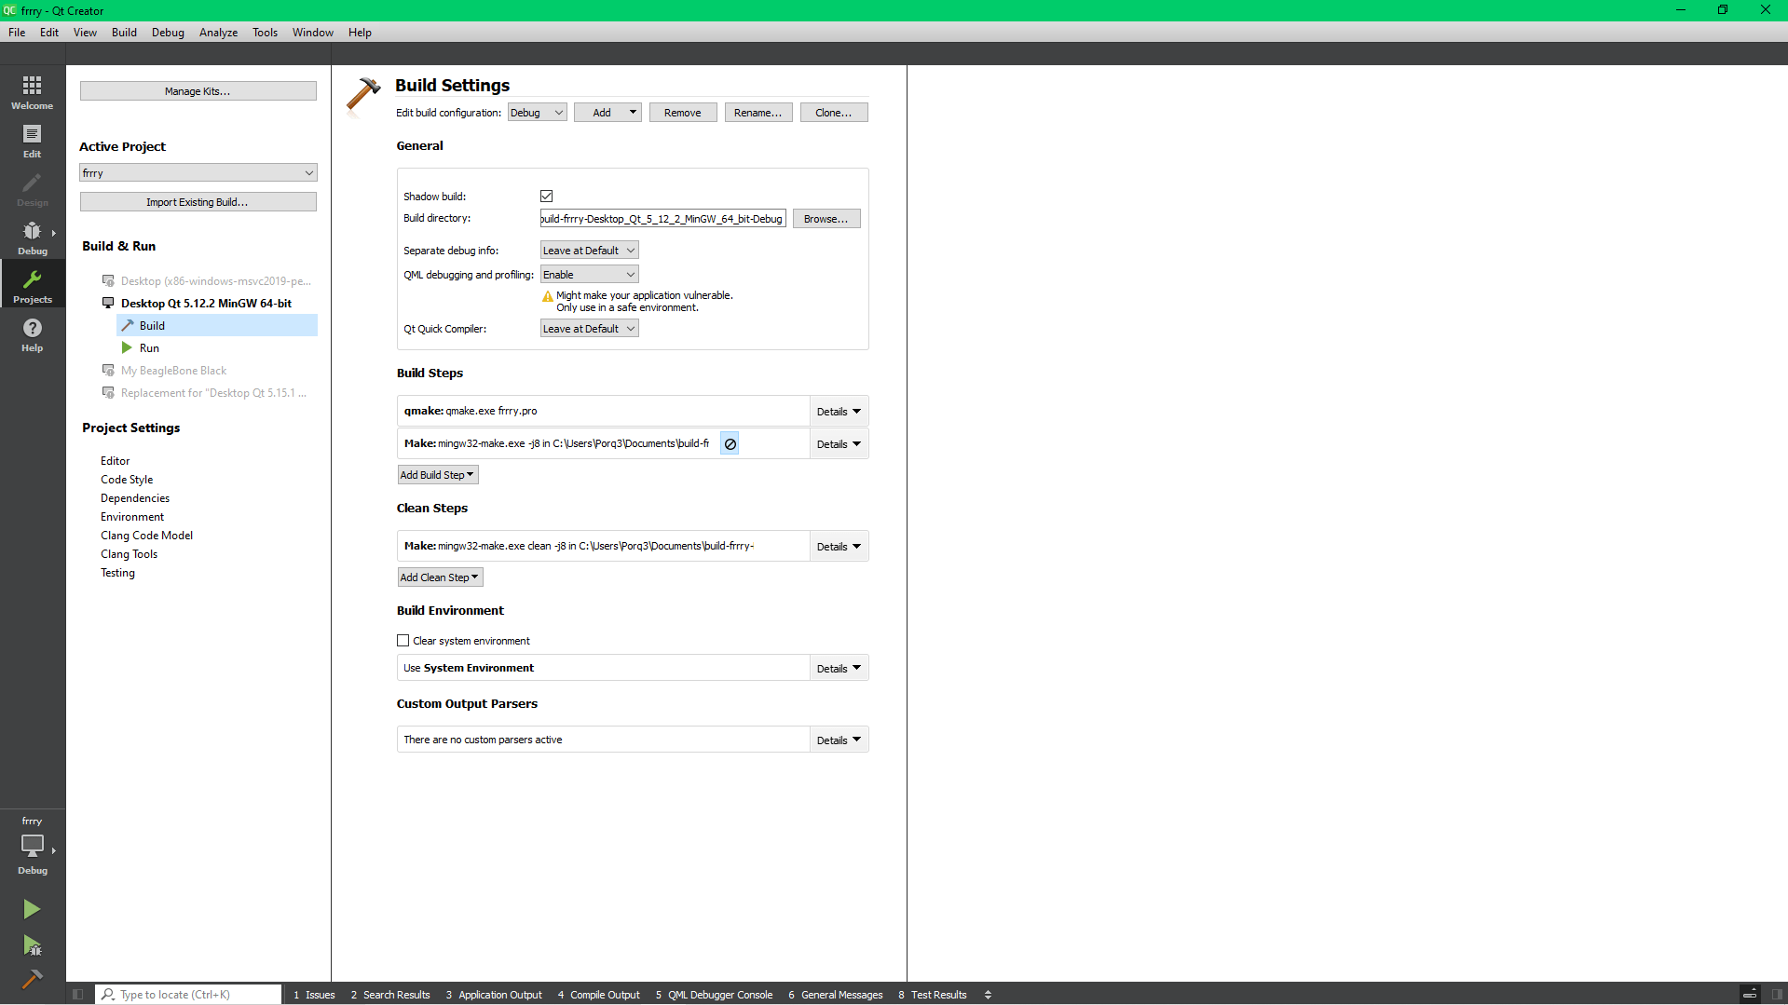Image resolution: width=1788 pixels, height=1005 pixels.
Task: Clone the build configuration
Action: [x=834, y=113]
